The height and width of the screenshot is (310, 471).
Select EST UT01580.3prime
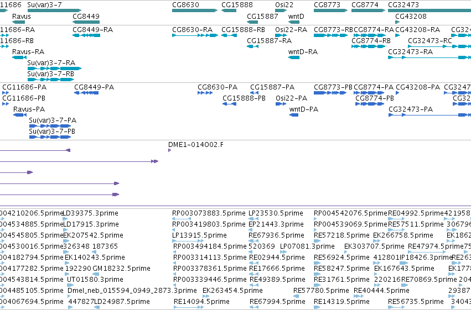tap(95, 280)
